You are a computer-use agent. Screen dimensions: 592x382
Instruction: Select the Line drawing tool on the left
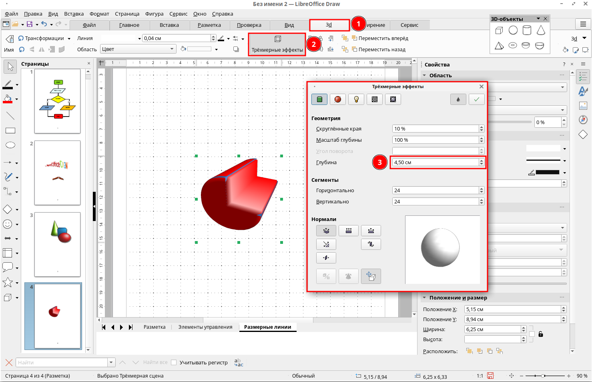[x=10, y=116]
